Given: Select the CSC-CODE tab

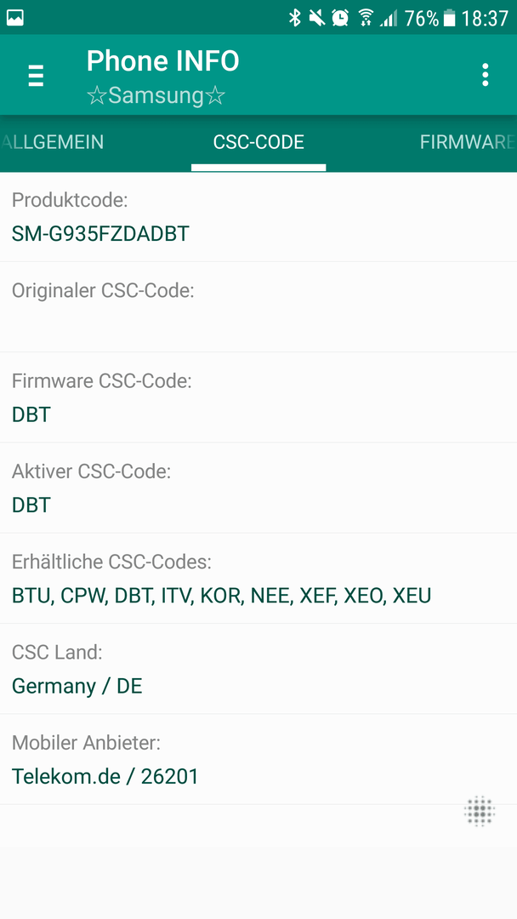Looking at the screenshot, I should point(258,142).
